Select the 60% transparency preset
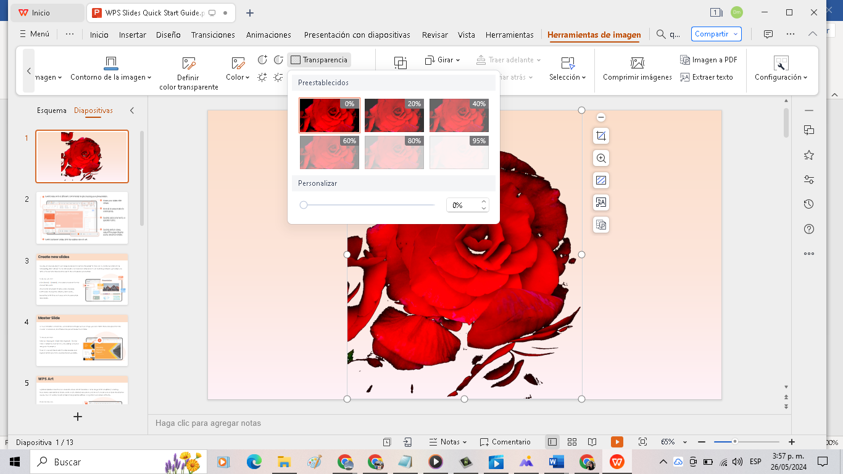The image size is (843, 474). (x=330, y=152)
